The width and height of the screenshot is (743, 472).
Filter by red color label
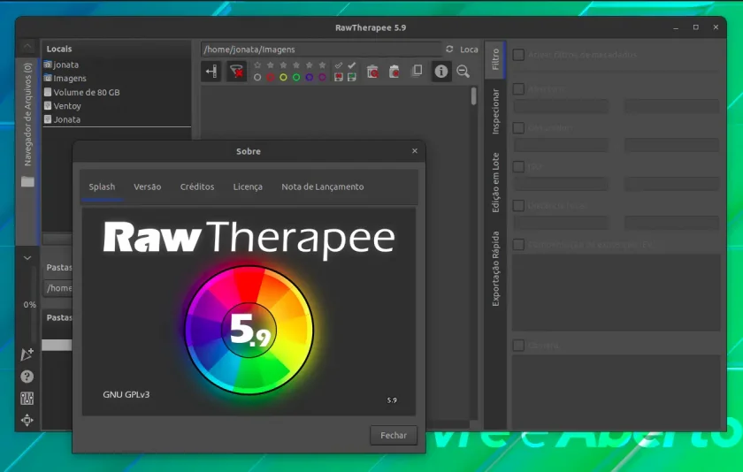click(270, 77)
